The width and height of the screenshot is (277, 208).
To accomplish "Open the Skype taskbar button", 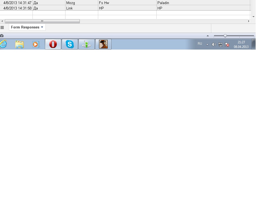I will [70, 44].
